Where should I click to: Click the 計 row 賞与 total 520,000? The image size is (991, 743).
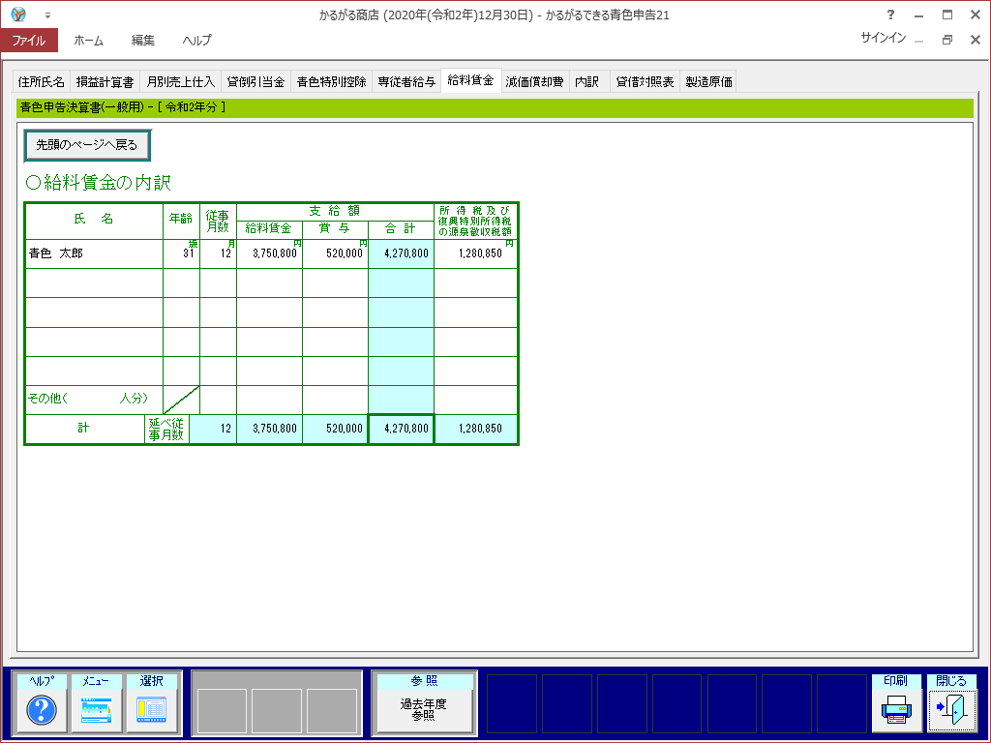click(335, 429)
